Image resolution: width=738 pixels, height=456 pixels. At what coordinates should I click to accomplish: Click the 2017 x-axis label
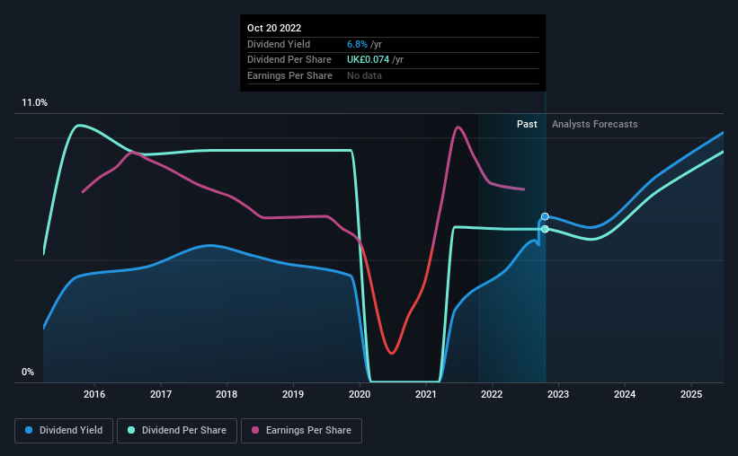(161, 394)
